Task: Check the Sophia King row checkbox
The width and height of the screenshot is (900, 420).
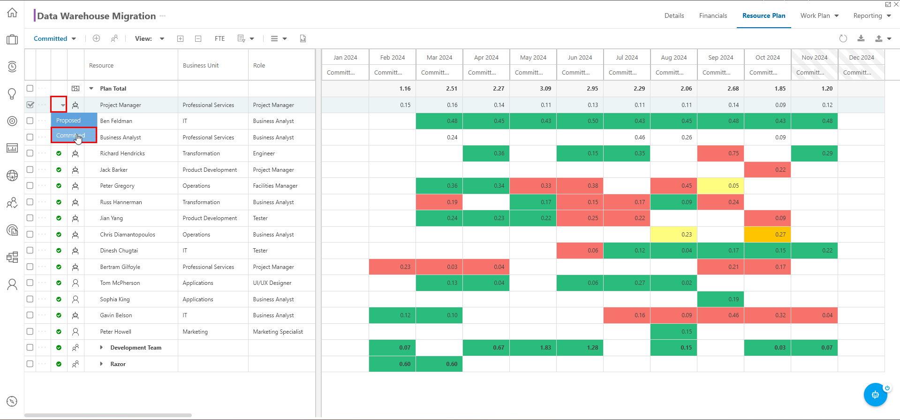Action: coord(30,299)
